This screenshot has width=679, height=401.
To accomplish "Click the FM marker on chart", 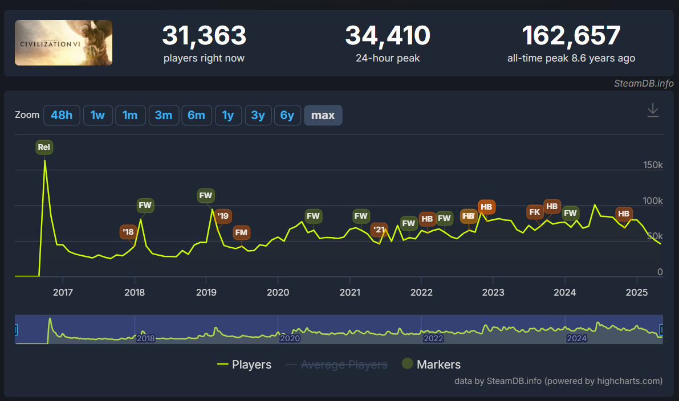I will (241, 233).
